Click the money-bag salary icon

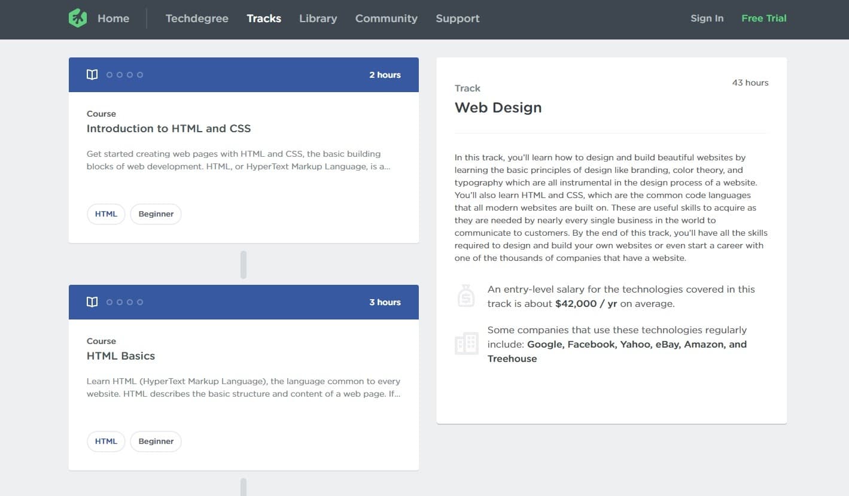466,295
